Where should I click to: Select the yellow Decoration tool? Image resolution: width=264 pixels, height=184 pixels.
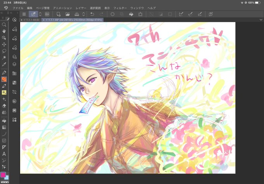pos(4,93)
